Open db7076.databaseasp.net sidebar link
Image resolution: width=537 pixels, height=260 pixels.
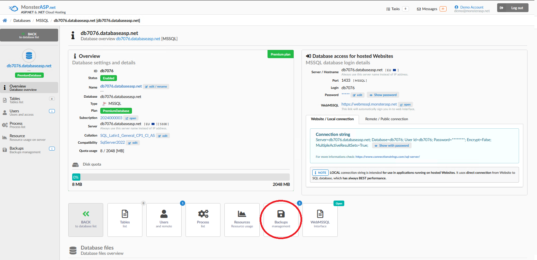[x=29, y=66]
